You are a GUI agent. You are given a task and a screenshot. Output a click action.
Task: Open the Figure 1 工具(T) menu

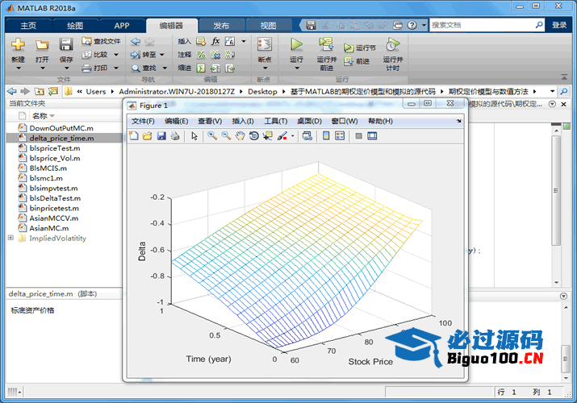click(x=276, y=121)
